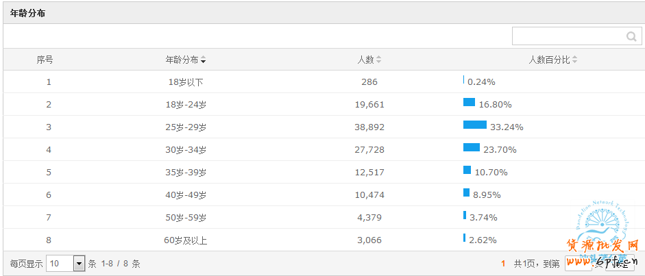645x276 pixels.
Task: Click the 年龄分布 panel title
Action: 28,13
